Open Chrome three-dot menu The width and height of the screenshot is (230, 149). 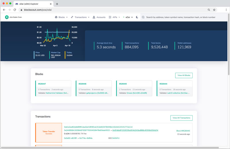tap(226, 10)
